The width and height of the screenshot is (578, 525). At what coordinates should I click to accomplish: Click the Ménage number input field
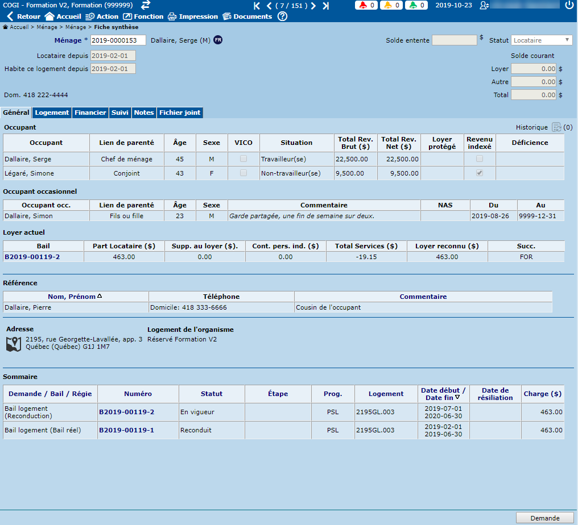(118, 40)
